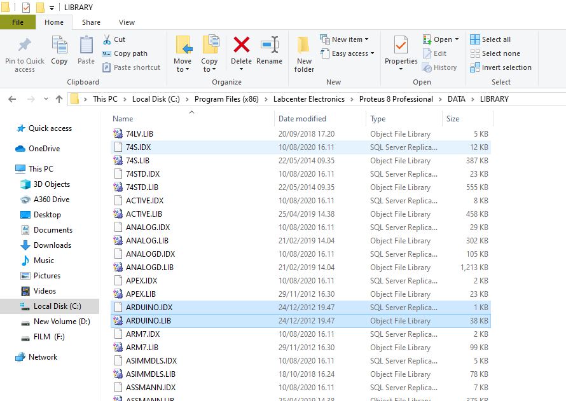Sort files by the Date modified column
The height and width of the screenshot is (401, 566).
tap(303, 119)
